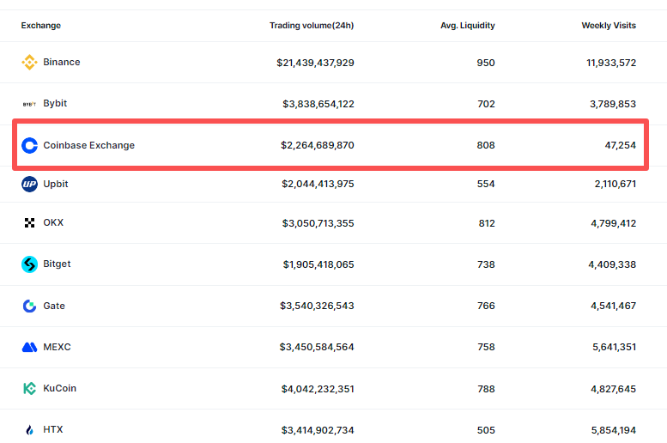Click the Gate logo icon

[29, 306]
